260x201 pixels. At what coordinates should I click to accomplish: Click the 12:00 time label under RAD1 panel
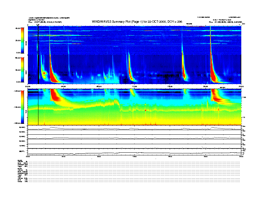click(135, 86)
